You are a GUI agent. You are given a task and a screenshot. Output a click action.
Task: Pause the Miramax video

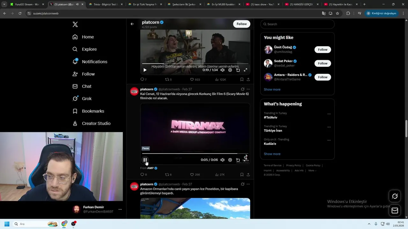click(145, 160)
